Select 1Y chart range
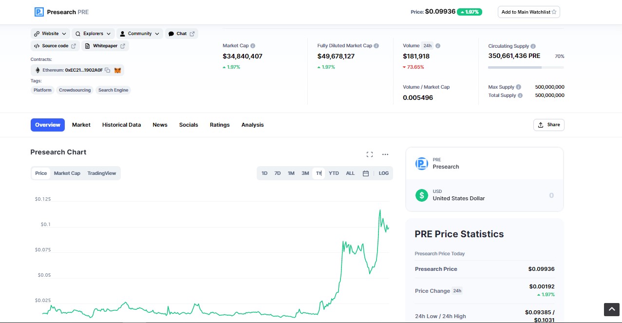 (319, 173)
